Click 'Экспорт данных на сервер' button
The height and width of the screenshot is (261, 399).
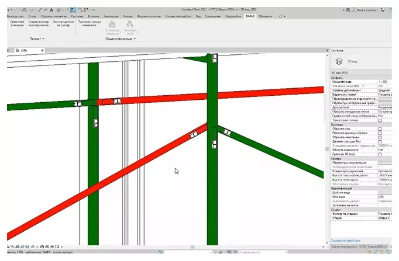[64, 25]
